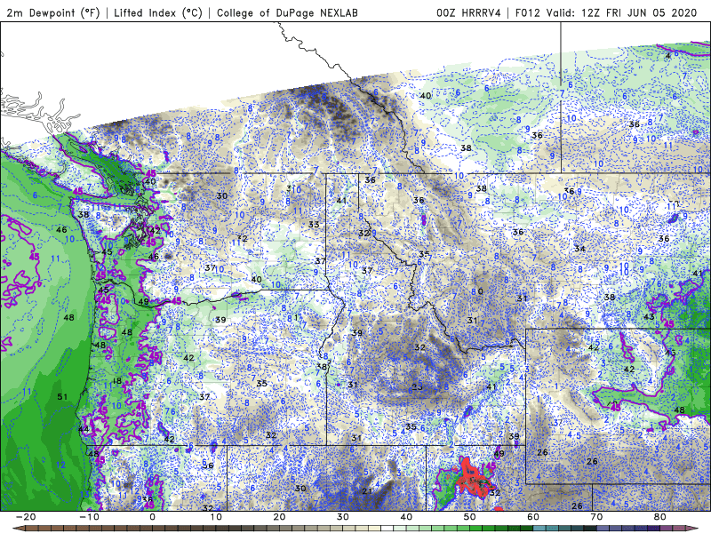
Task: Click the dewpoint value 43 on the map
Action: pos(649,316)
